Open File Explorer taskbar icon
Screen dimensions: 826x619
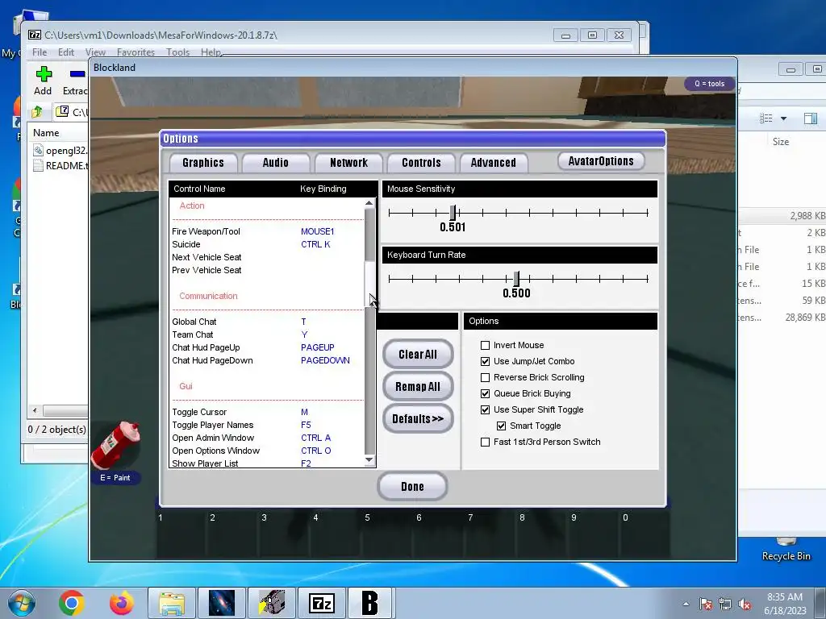(x=172, y=603)
